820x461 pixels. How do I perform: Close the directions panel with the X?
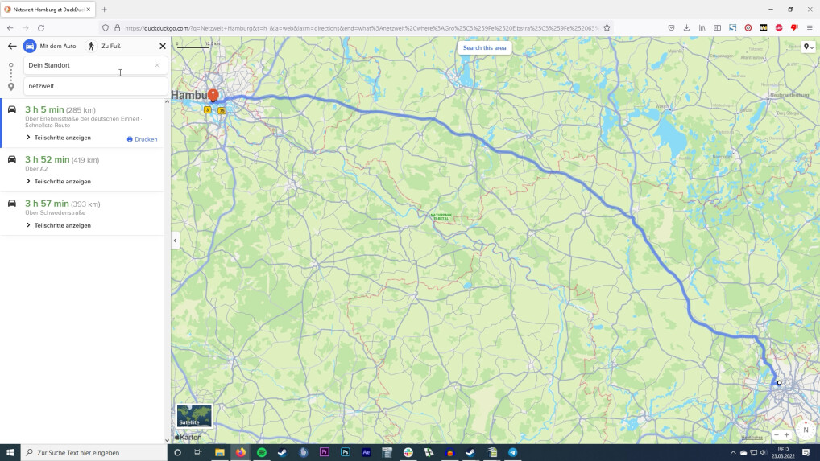(163, 46)
